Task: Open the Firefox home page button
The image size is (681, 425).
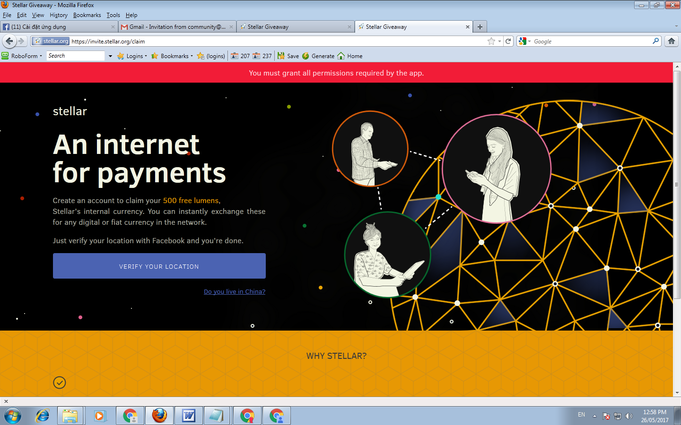Action: click(x=672, y=41)
